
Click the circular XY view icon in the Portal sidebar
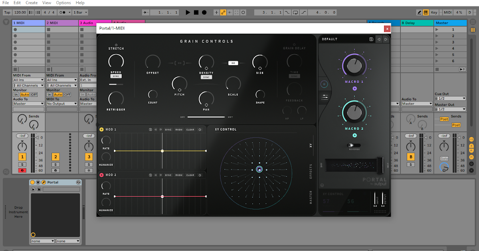(324, 84)
